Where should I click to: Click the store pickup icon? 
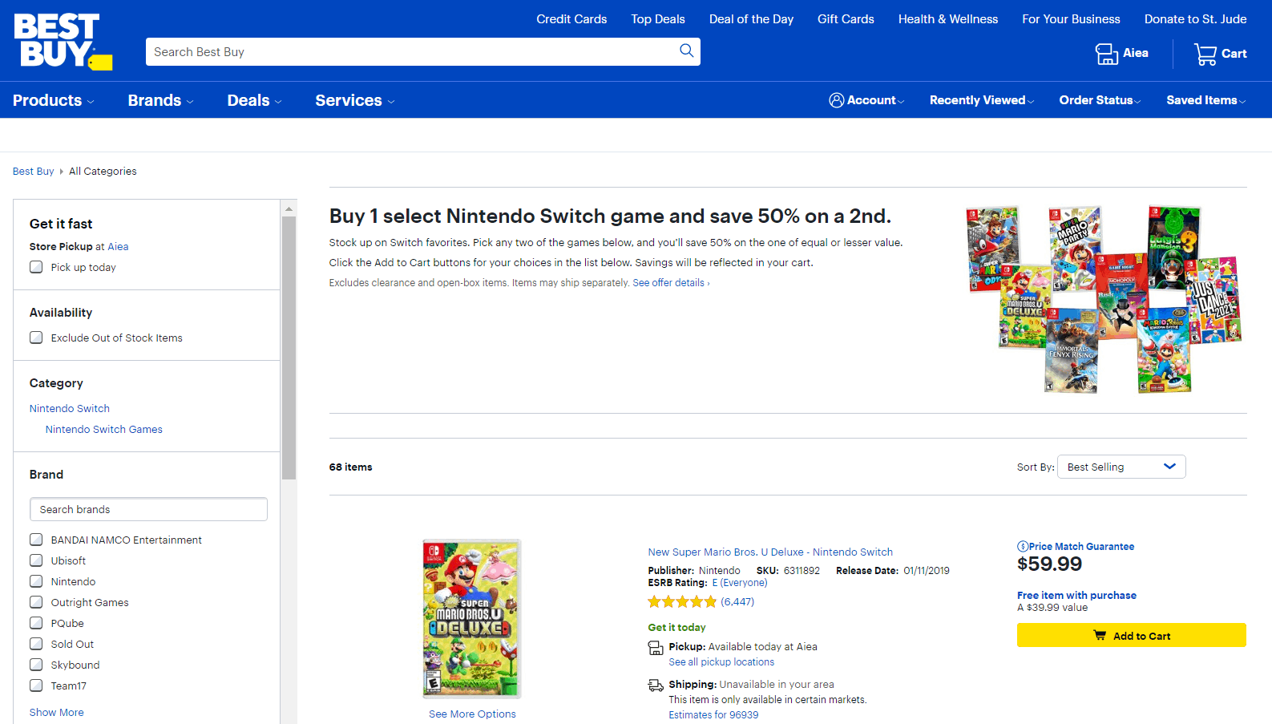pos(656,648)
